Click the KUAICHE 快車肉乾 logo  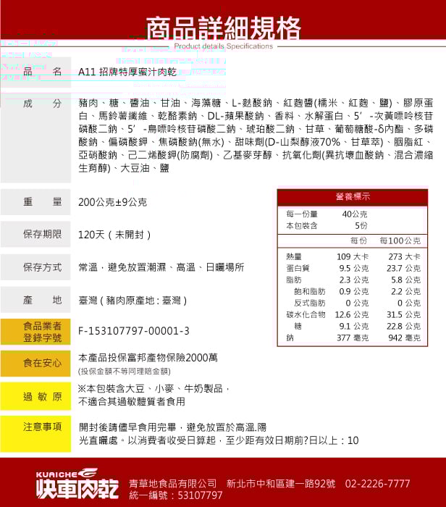pyautogui.click(x=77, y=484)
